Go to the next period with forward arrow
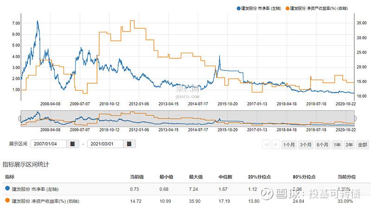The width and height of the screenshot is (371, 205). (275, 144)
